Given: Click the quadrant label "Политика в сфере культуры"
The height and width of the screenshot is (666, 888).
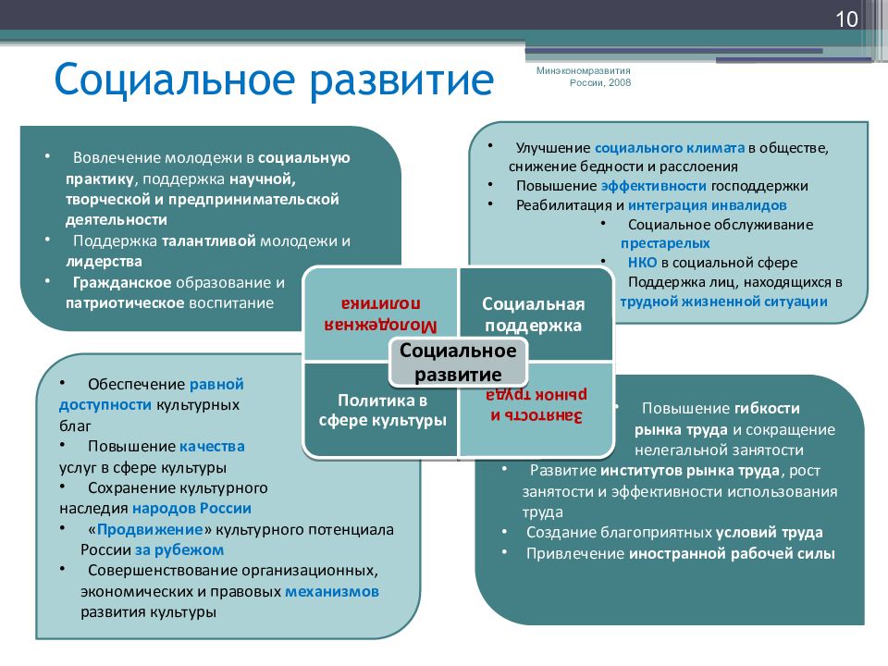Looking at the screenshot, I should click(382, 410).
